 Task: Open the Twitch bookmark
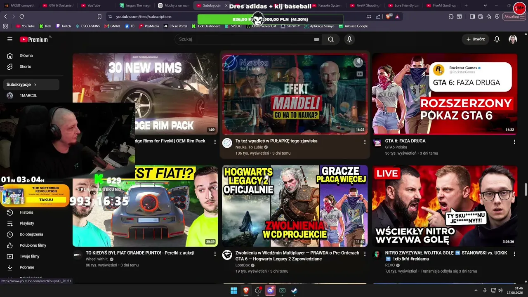click(63, 26)
